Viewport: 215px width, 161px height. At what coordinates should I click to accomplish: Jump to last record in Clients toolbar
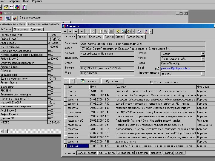coord(82,31)
